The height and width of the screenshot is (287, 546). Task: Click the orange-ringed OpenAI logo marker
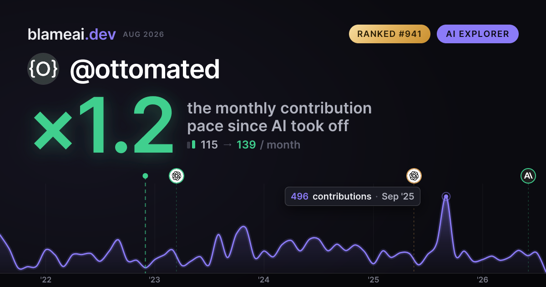click(x=414, y=175)
